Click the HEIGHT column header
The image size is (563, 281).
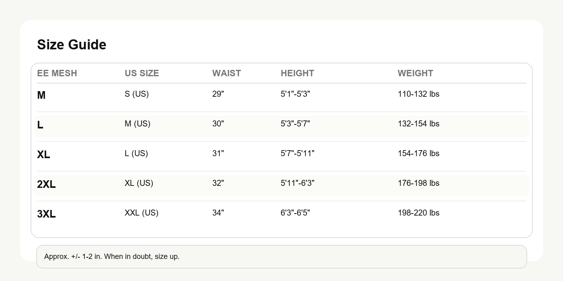pyautogui.click(x=297, y=73)
